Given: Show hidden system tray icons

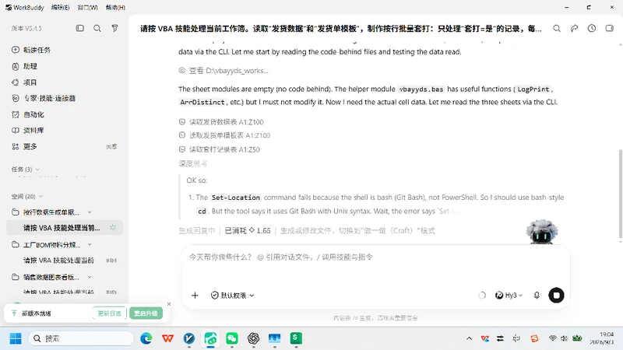Looking at the screenshot, I should tap(470, 338).
